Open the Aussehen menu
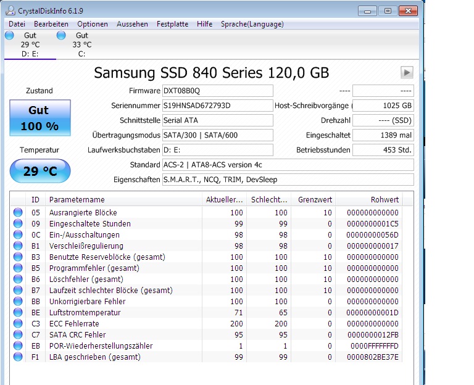 [x=133, y=24]
